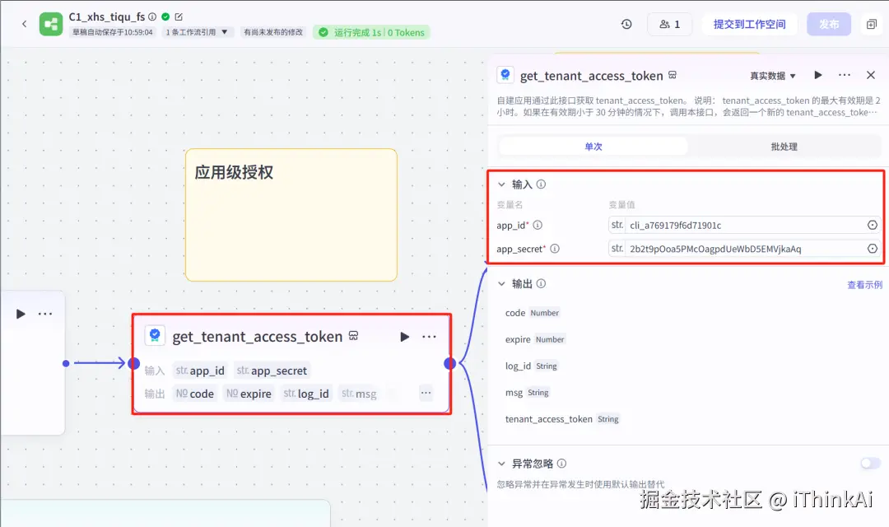
Task: Click the code output tag in the node
Action: [194, 394]
